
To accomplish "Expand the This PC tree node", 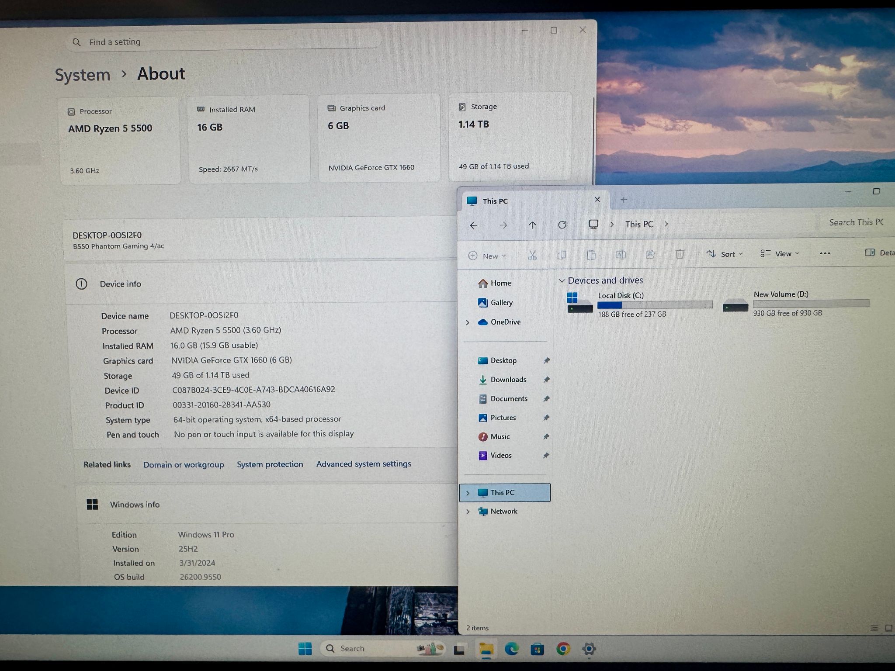I will pyautogui.click(x=468, y=493).
